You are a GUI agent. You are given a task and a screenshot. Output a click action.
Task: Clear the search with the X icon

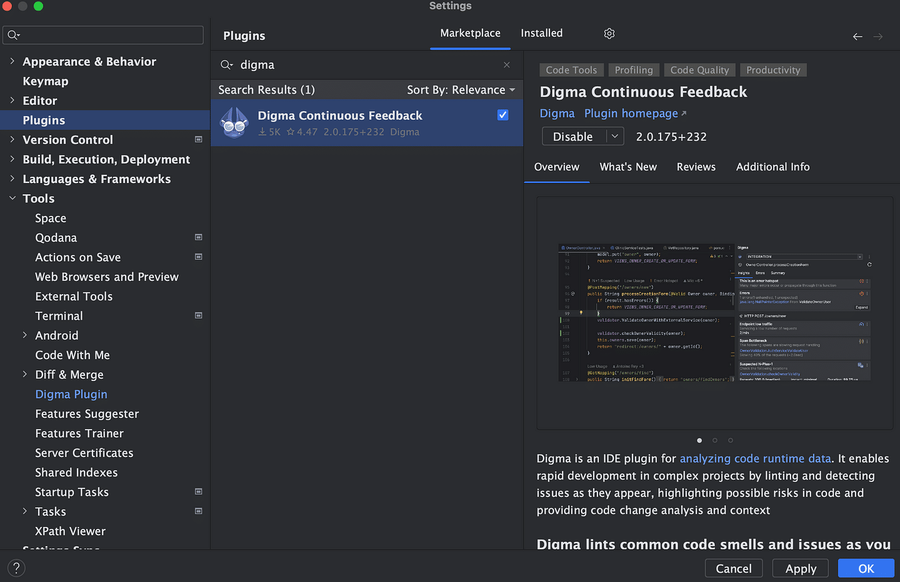tap(506, 65)
